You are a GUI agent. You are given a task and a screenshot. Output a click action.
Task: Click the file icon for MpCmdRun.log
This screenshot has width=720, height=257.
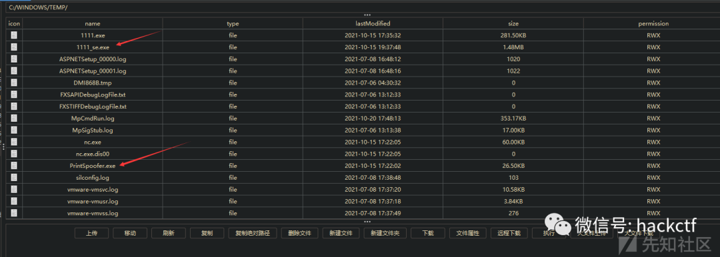tap(14, 119)
